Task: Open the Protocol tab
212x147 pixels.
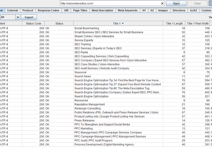Action: [x=28, y=10]
